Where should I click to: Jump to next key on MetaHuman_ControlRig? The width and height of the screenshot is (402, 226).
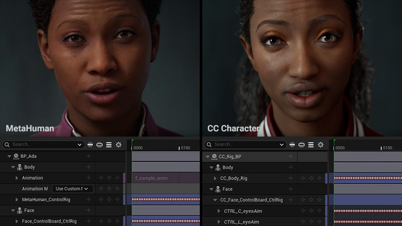117,200
